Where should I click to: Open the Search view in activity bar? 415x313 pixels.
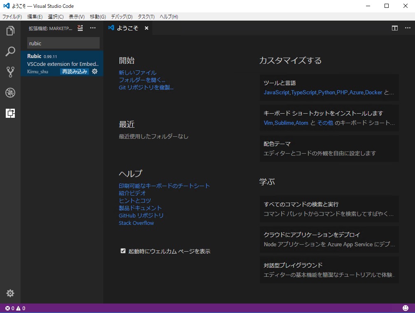click(10, 51)
